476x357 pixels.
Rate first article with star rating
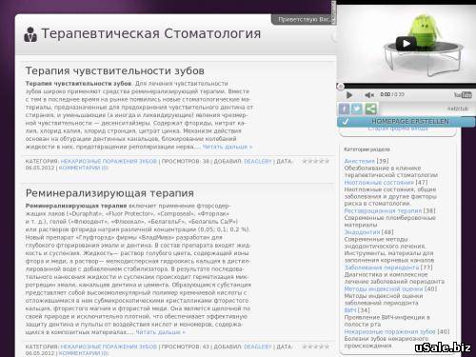(x=315, y=161)
